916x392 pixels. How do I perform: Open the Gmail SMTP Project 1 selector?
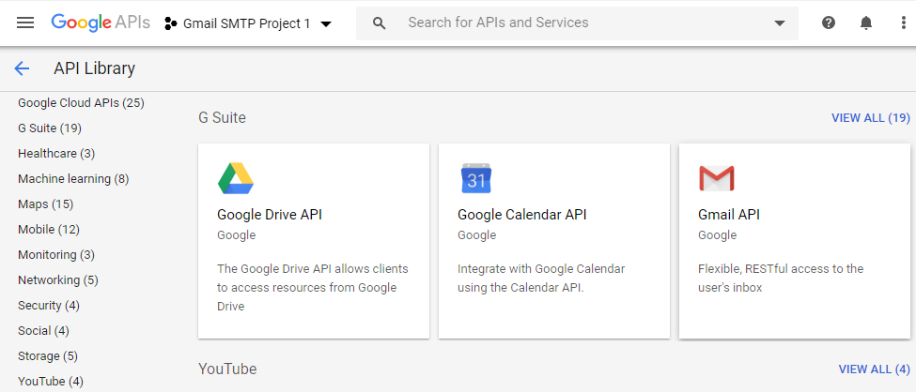coord(248,23)
